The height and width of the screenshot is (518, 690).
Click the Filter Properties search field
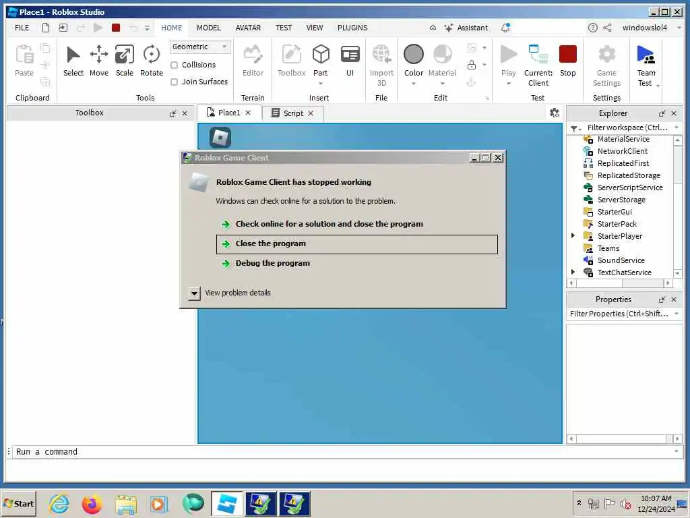(619, 314)
